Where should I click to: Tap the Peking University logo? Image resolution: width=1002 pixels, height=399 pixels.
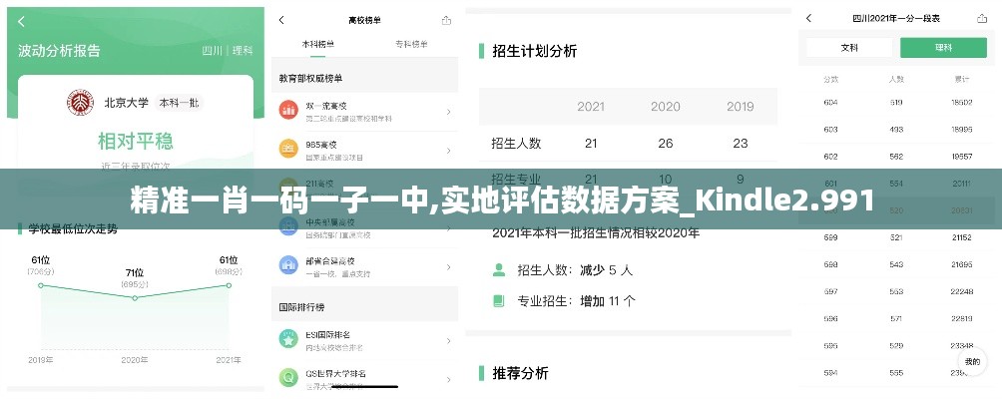point(81,102)
